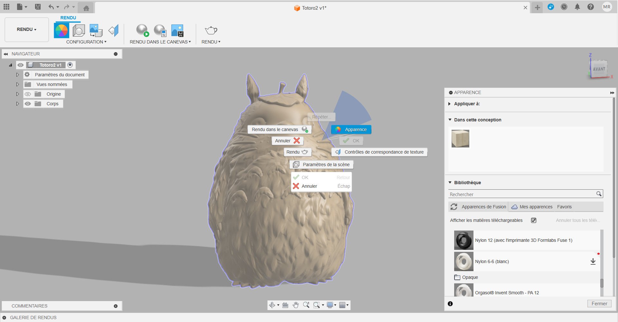
Task: Click the Look At tool icon
Action: point(285,305)
